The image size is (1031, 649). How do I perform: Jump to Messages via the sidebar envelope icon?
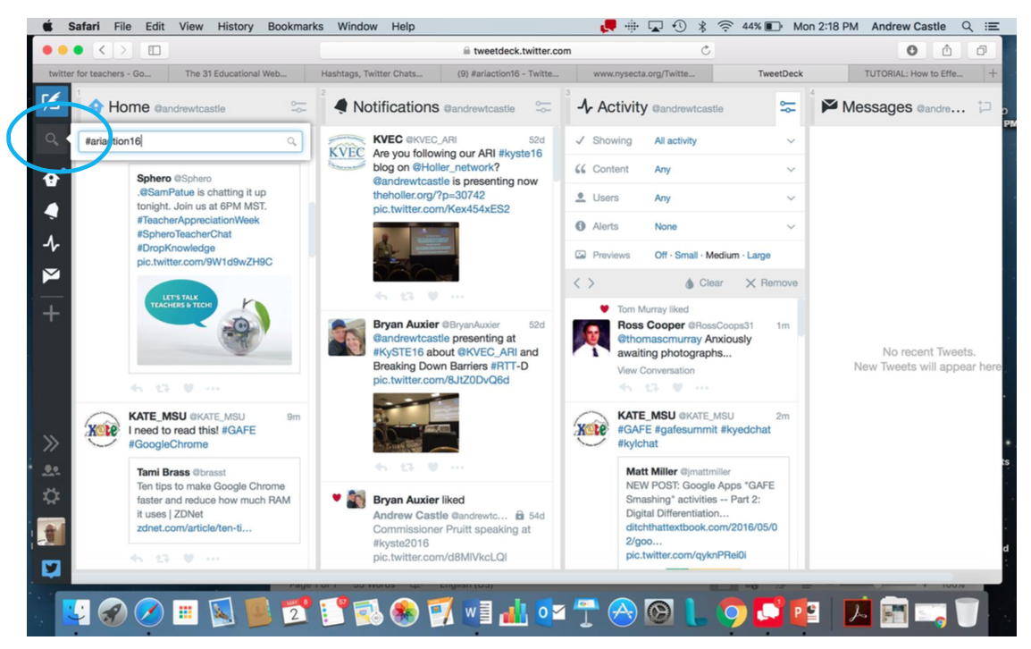[51, 275]
